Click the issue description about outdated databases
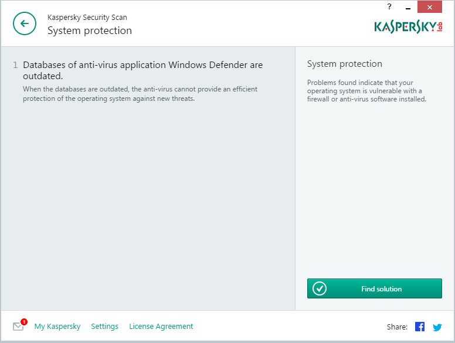Viewport: 455px width, 343px height. [x=140, y=94]
